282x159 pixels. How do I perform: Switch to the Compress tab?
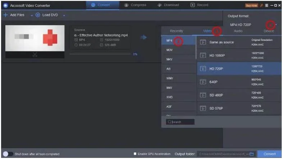[135, 5]
